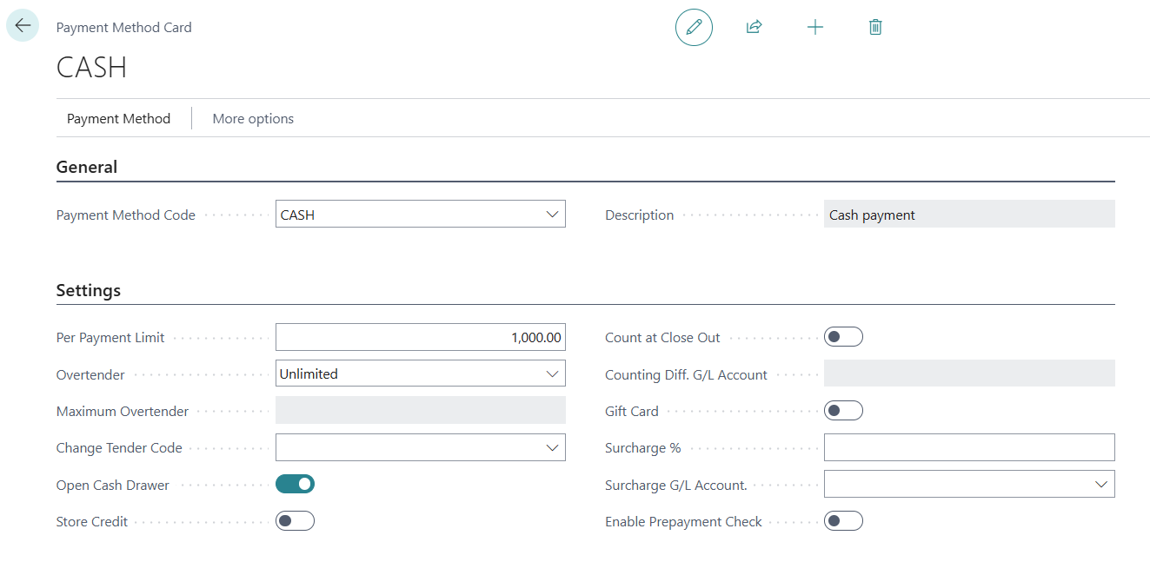This screenshot has width=1150, height=575.
Task: Click the Surcharge G/L Account. label
Action: (676, 485)
